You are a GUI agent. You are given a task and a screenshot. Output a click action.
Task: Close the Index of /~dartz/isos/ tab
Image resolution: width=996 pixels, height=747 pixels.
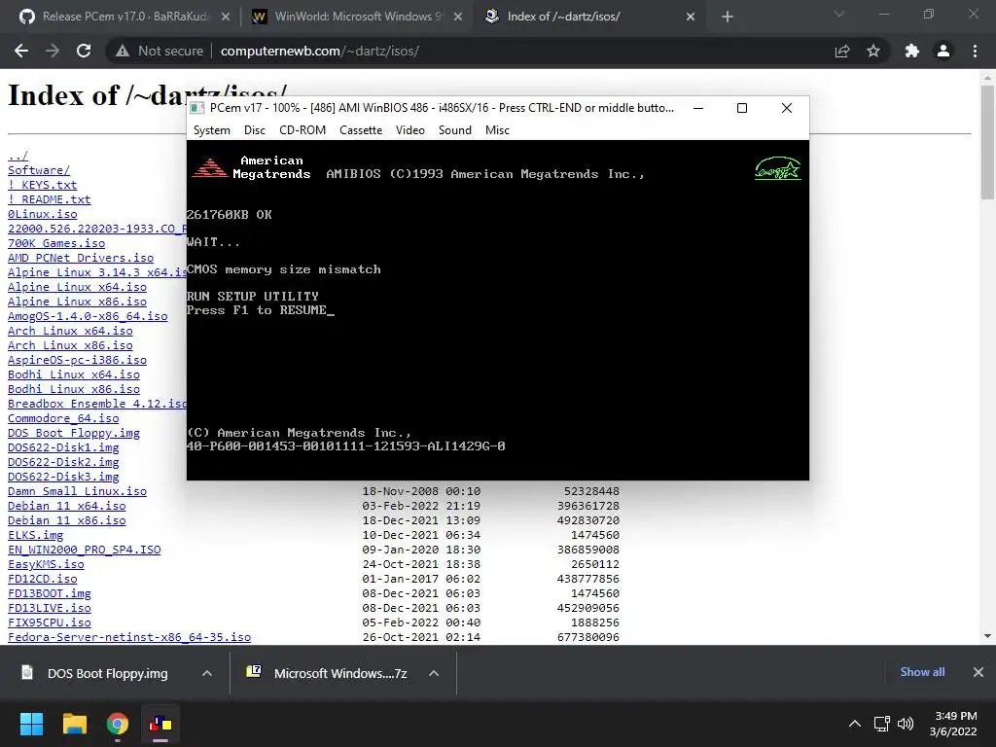click(691, 18)
